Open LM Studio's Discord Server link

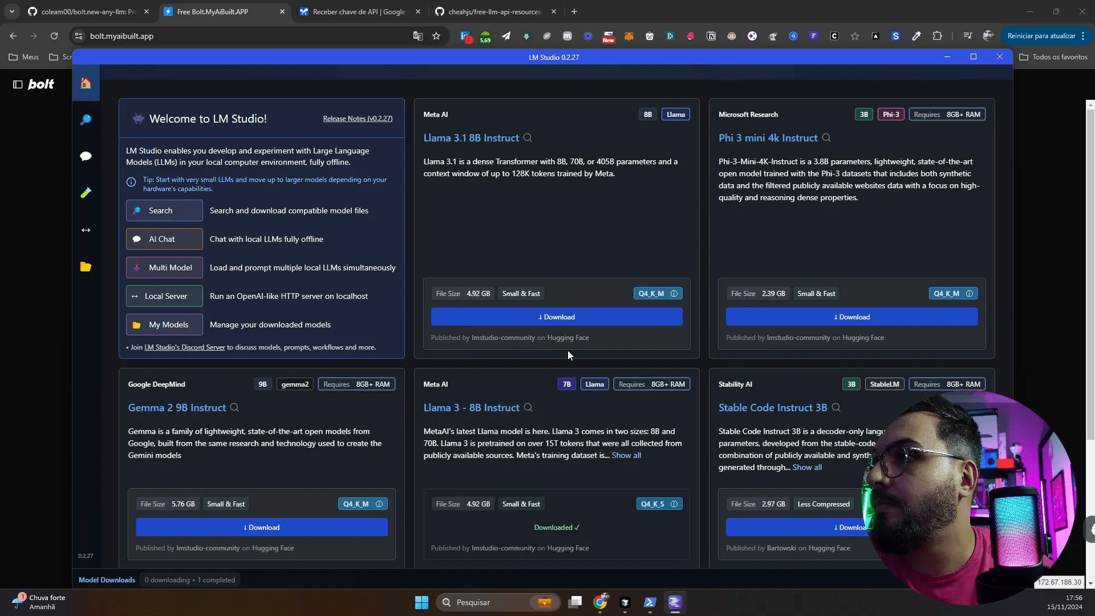(185, 347)
